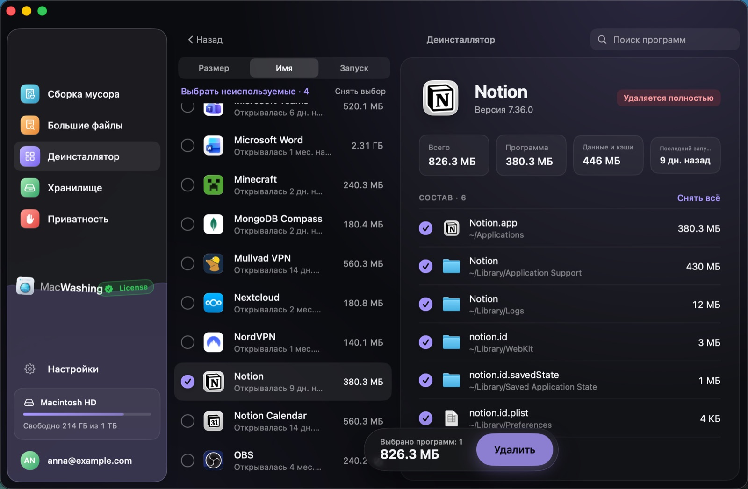Open the Большие файлы sidebar icon
The width and height of the screenshot is (748, 489).
(30, 125)
